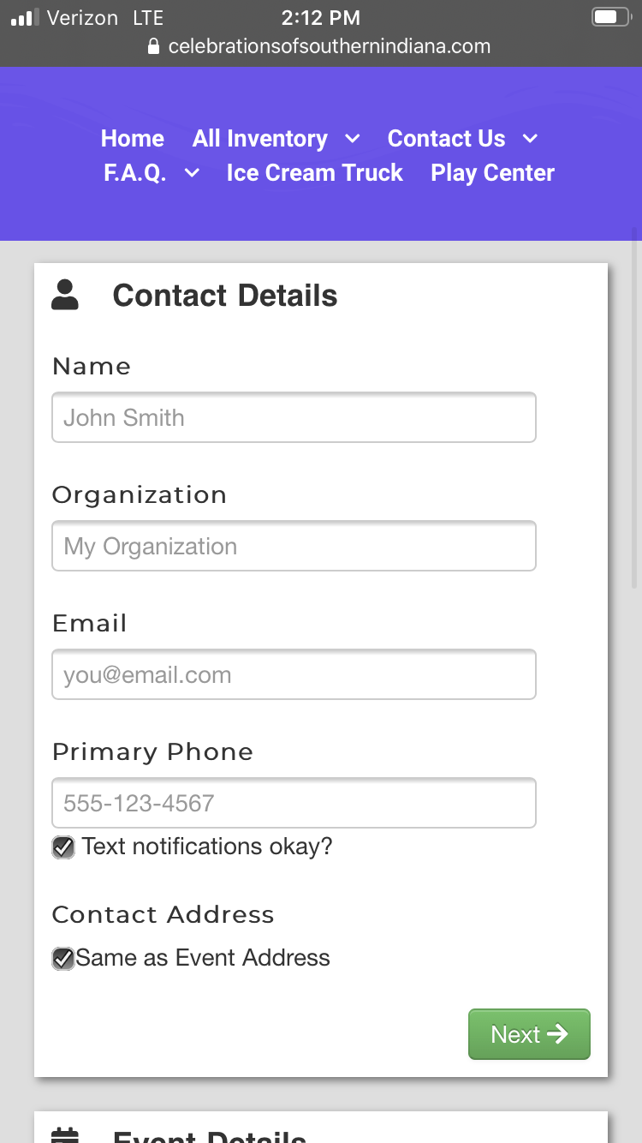642x1143 pixels.
Task: Uncheck Same as Event Address checkbox
Action: pyautogui.click(x=63, y=959)
